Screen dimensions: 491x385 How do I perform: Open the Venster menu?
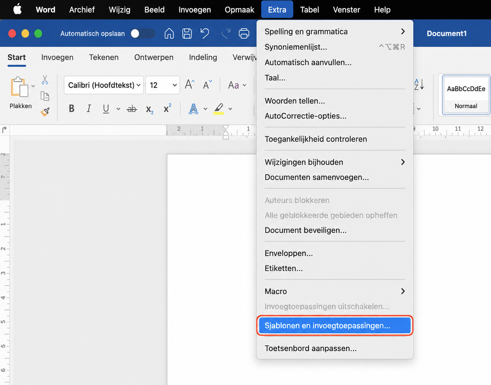[x=347, y=10]
